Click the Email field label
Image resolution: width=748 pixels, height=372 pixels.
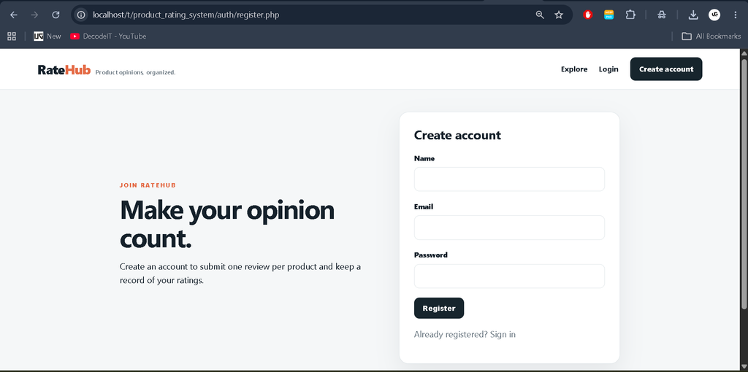point(424,206)
